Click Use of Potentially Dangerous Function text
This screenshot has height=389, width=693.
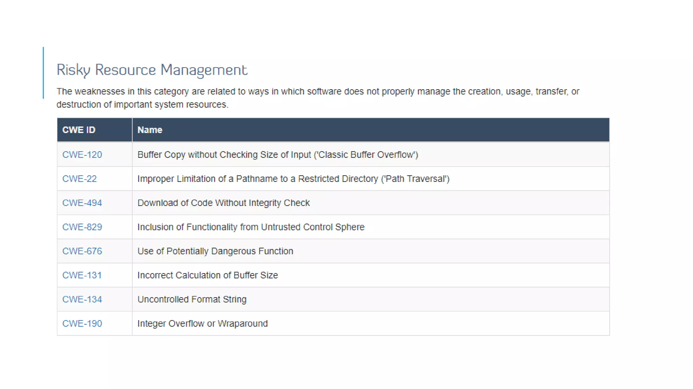point(215,251)
